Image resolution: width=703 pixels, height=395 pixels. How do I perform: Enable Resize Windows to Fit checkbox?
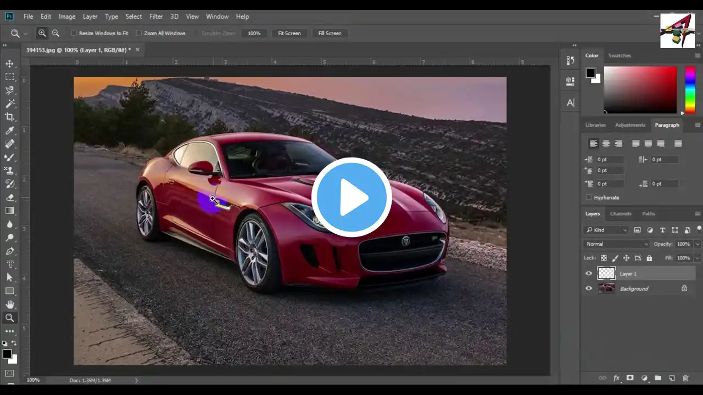click(74, 33)
